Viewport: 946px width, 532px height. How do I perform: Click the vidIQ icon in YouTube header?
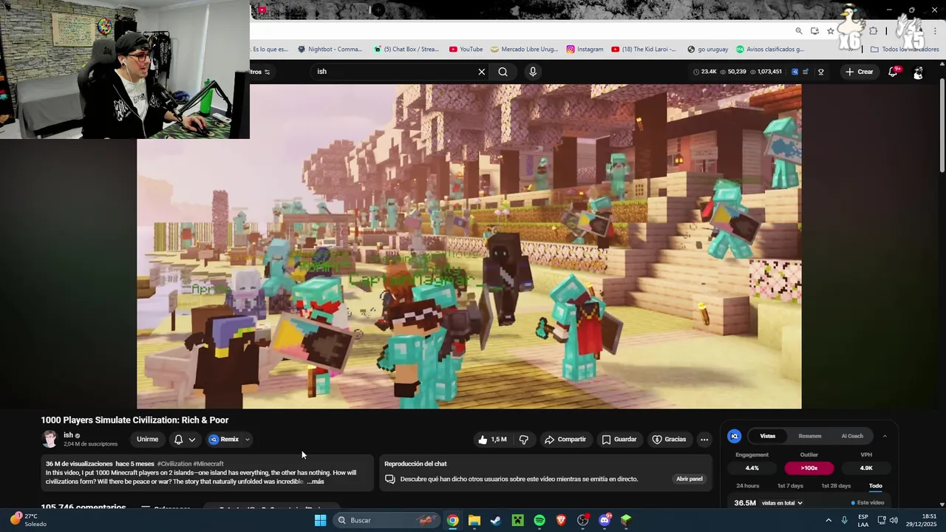pos(794,72)
